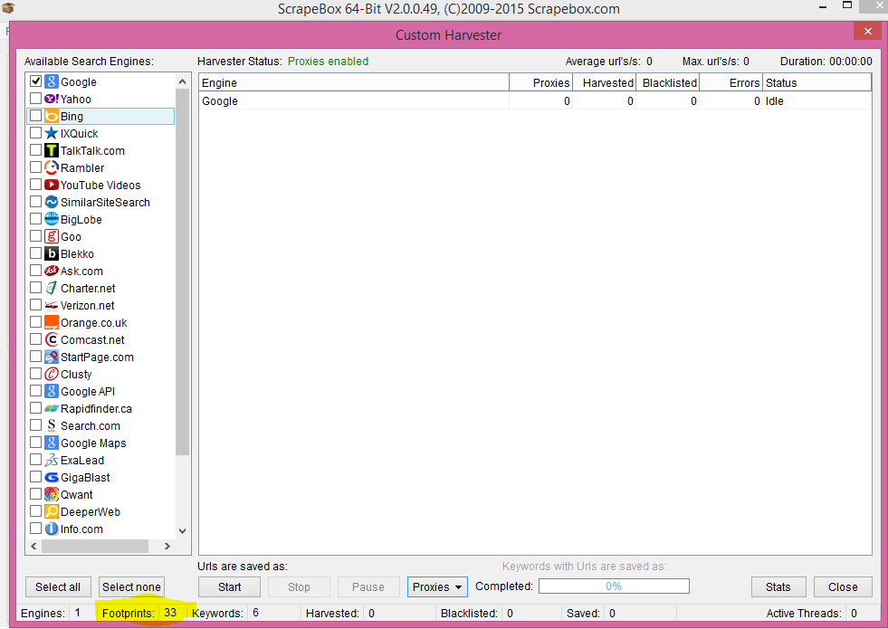Click the Google search engine icon
Screen dimensions: 888x629
(x=52, y=81)
